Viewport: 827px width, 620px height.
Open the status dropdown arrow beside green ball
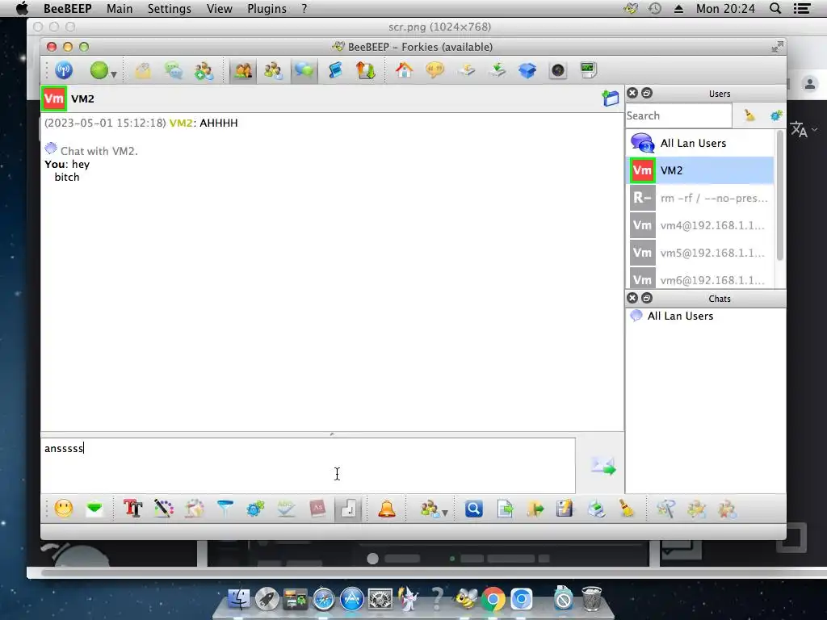point(113,74)
